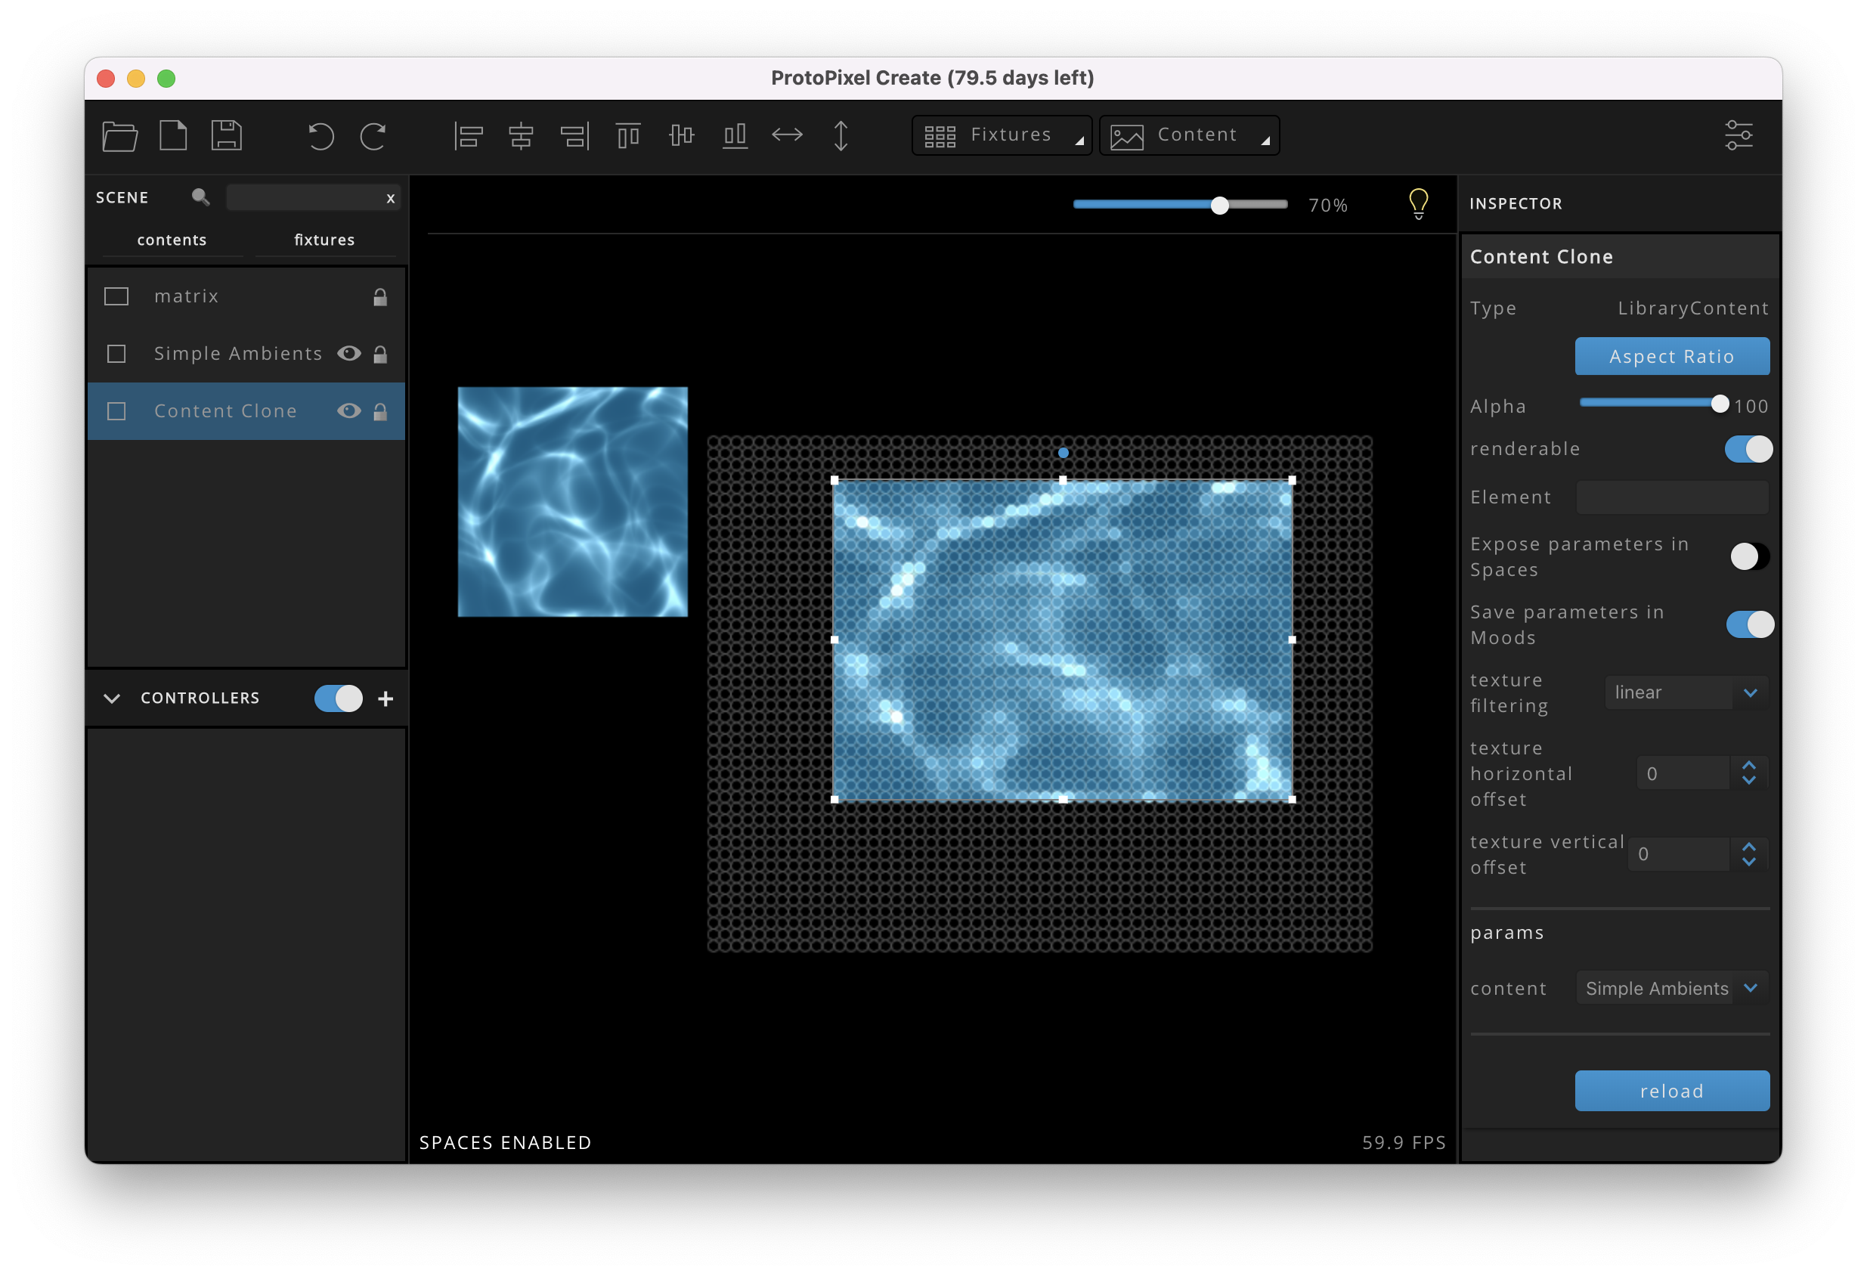1867x1276 pixels.
Task: Toggle lock on Content Clone row
Action: 380,411
